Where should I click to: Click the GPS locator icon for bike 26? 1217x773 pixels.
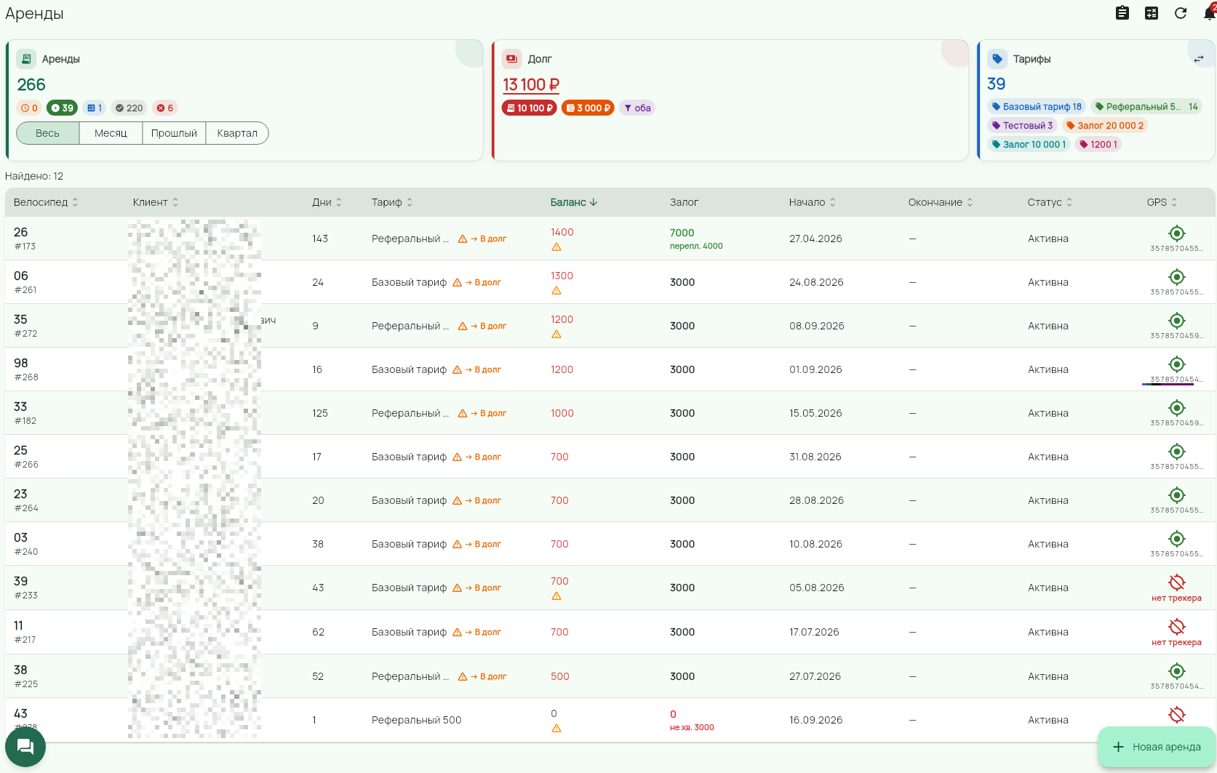[1177, 233]
